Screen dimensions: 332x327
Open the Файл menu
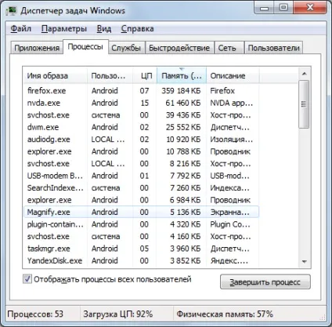21,28
